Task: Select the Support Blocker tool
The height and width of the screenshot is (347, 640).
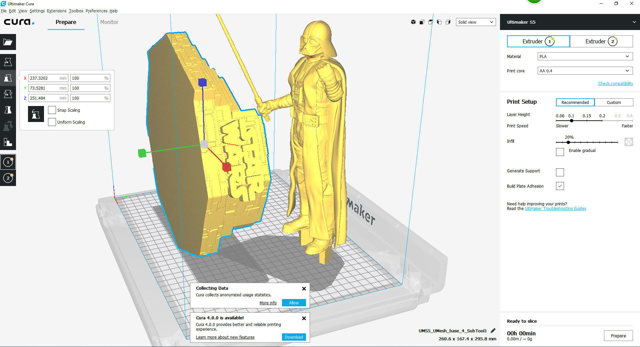Action: (8, 142)
